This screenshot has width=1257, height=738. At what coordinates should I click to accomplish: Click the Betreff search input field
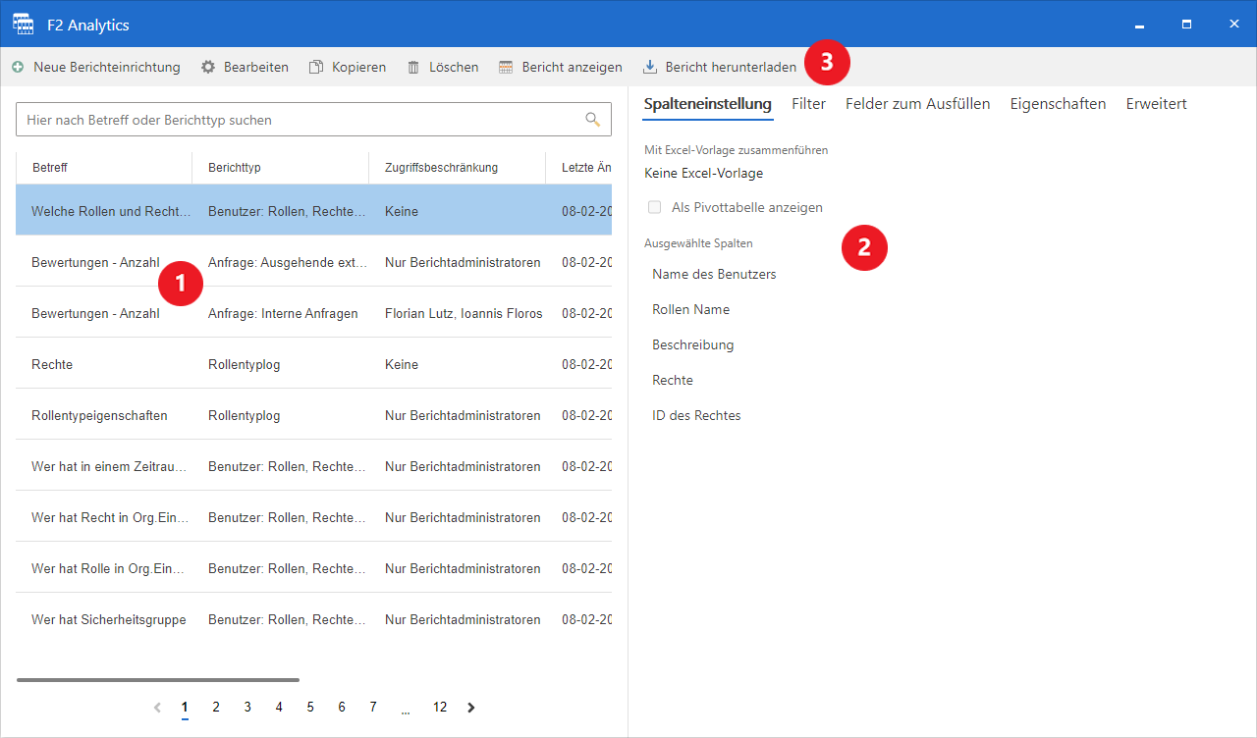tap(295, 119)
